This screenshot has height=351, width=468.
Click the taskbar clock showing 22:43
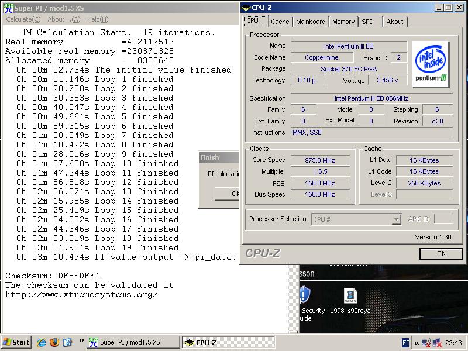click(453, 343)
